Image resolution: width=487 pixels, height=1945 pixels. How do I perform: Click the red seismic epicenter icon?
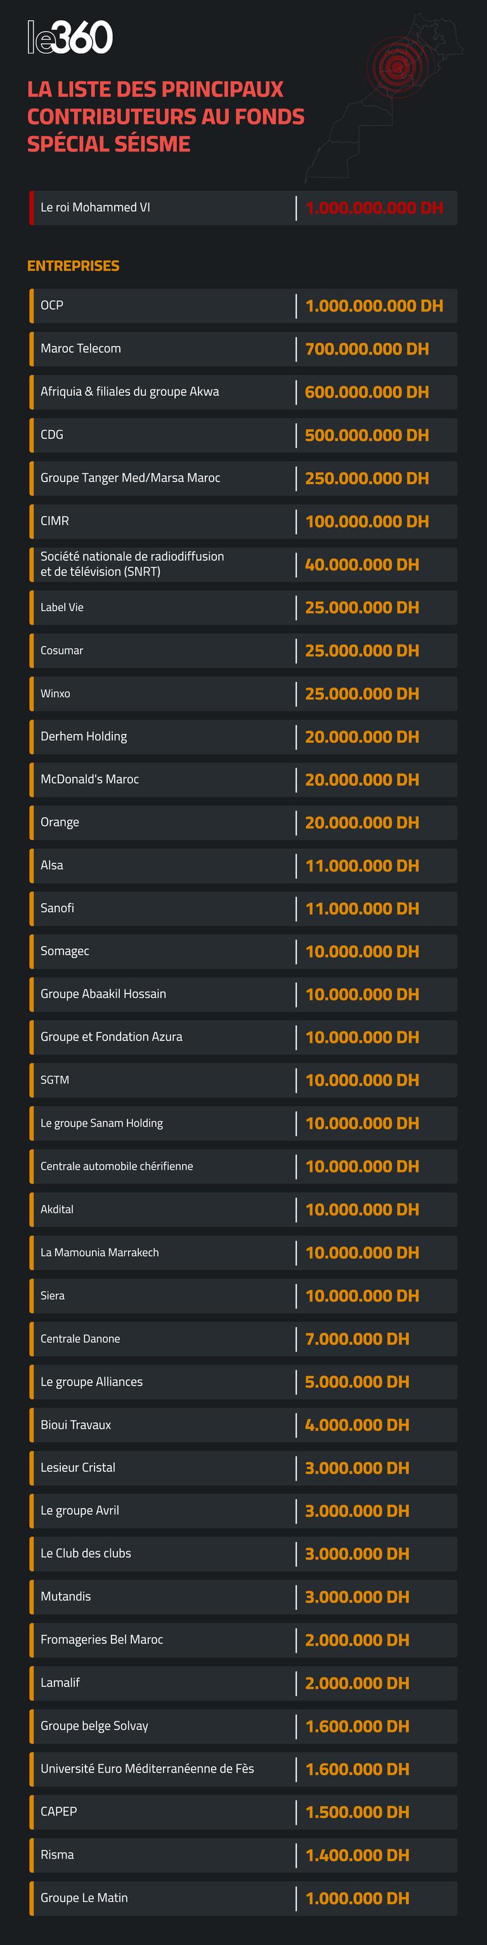point(397,67)
